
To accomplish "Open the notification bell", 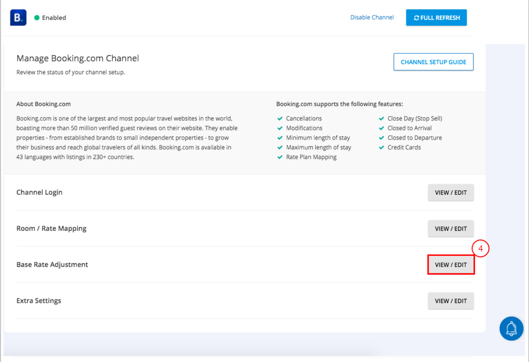I will (x=511, y=329).
